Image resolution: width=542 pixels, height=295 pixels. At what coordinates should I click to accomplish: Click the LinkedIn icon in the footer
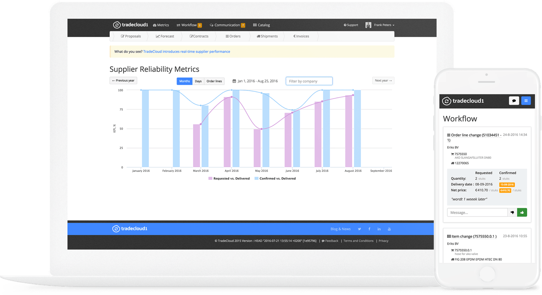(x=379, y=229)
